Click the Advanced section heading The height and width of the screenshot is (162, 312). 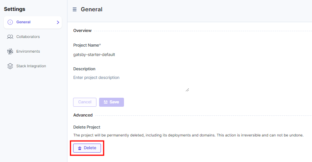(x=83, y=115)
